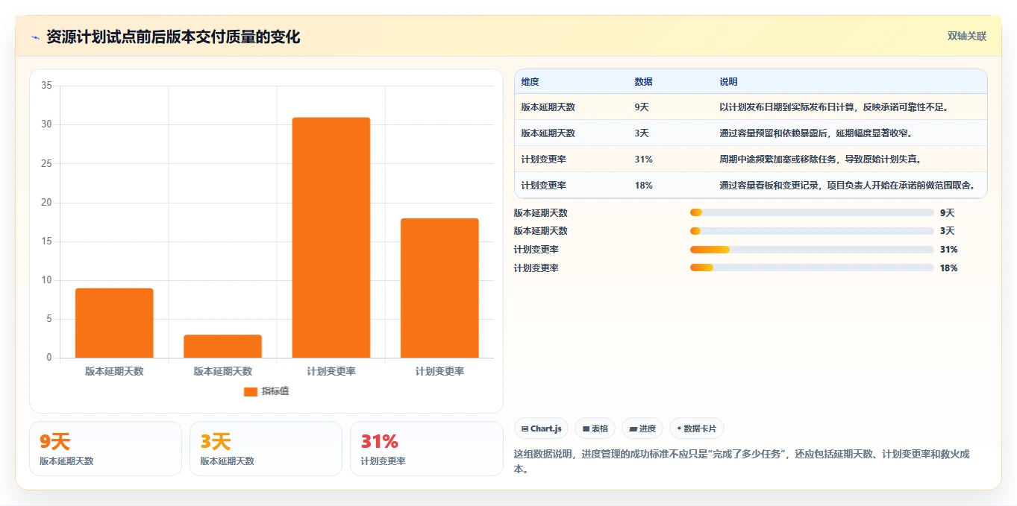Viewport: 1017px width, 506px height.
Task: Click the 3天 cell in the table
Action: pos(642,133)
